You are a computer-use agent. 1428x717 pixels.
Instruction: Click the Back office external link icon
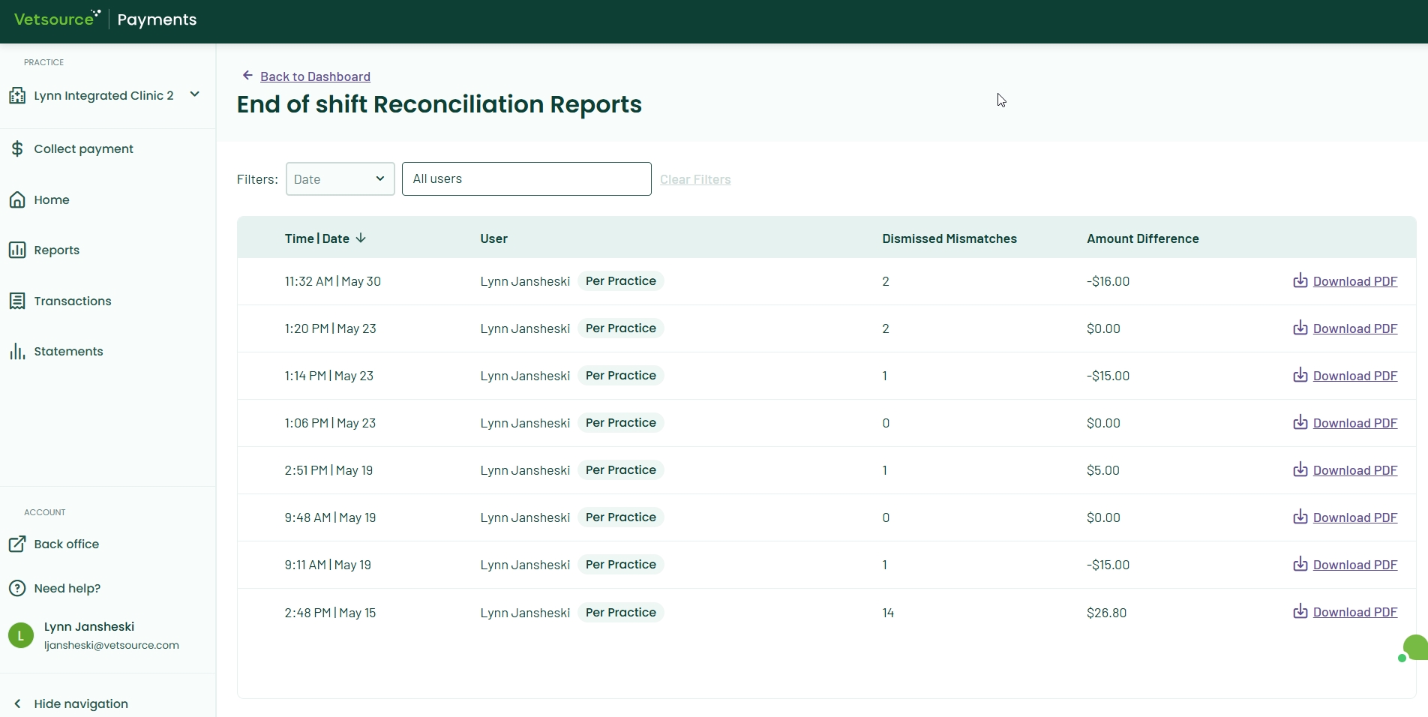(x=17, y=544)
